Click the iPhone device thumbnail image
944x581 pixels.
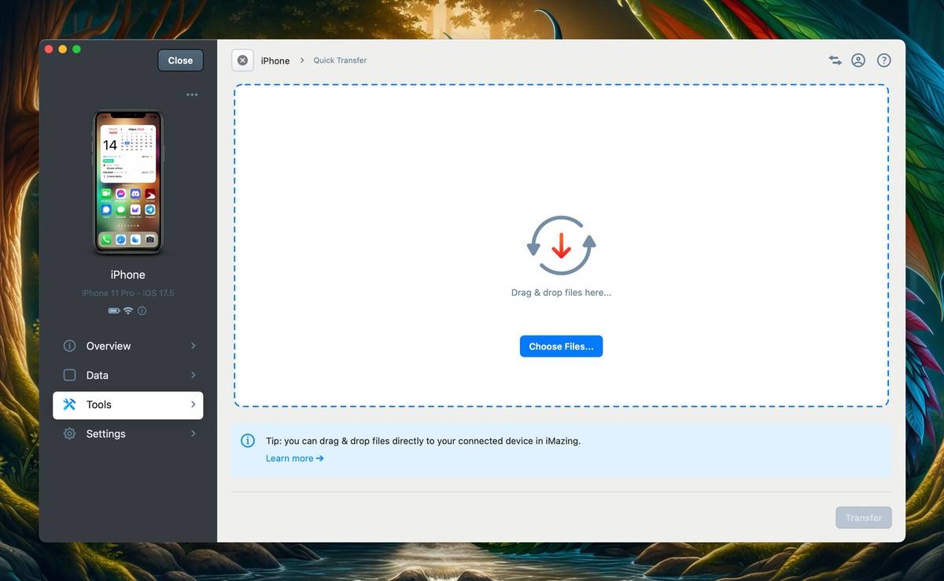point(128,182)
